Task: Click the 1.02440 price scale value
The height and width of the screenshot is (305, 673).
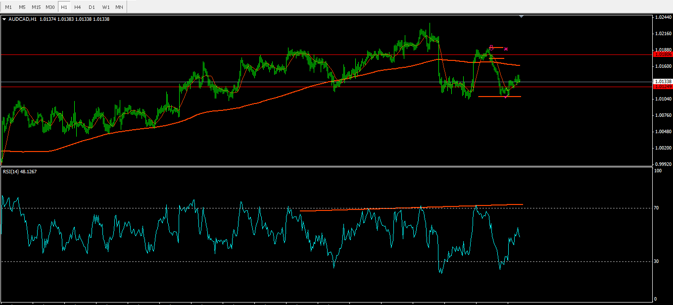Action: pyautogui.click(x=663, y=17)
